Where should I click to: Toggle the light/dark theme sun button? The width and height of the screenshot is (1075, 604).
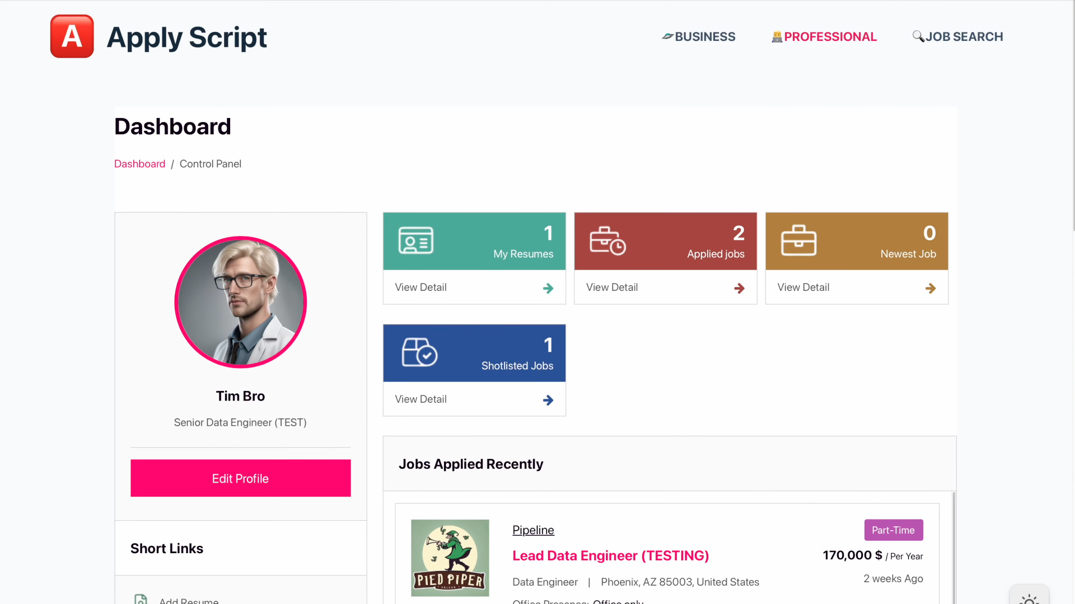point(1029,598)
